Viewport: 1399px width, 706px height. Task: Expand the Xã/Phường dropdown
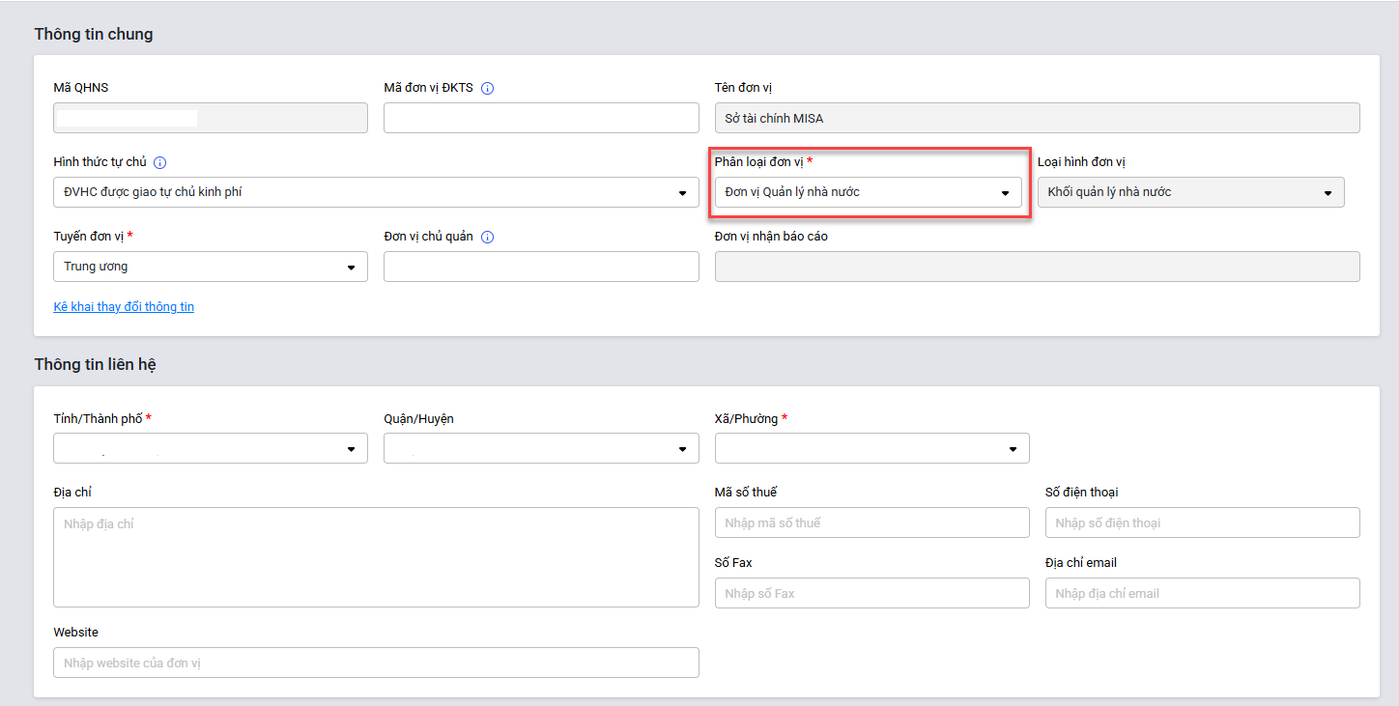(x=871, y=448)
